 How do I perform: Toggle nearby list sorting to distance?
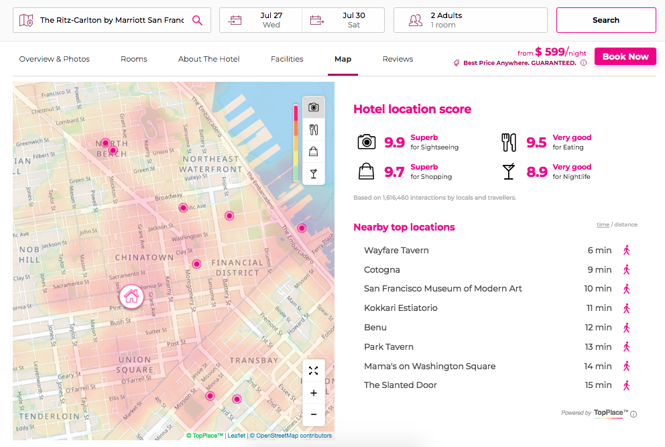(x=625, y=225)
